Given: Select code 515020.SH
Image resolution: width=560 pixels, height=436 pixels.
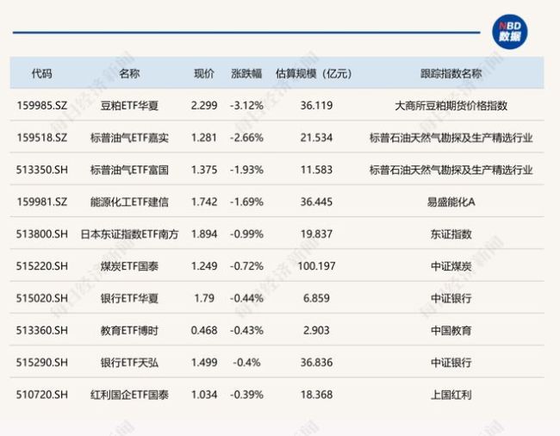Looking at the screenshot, I should 42,298.
